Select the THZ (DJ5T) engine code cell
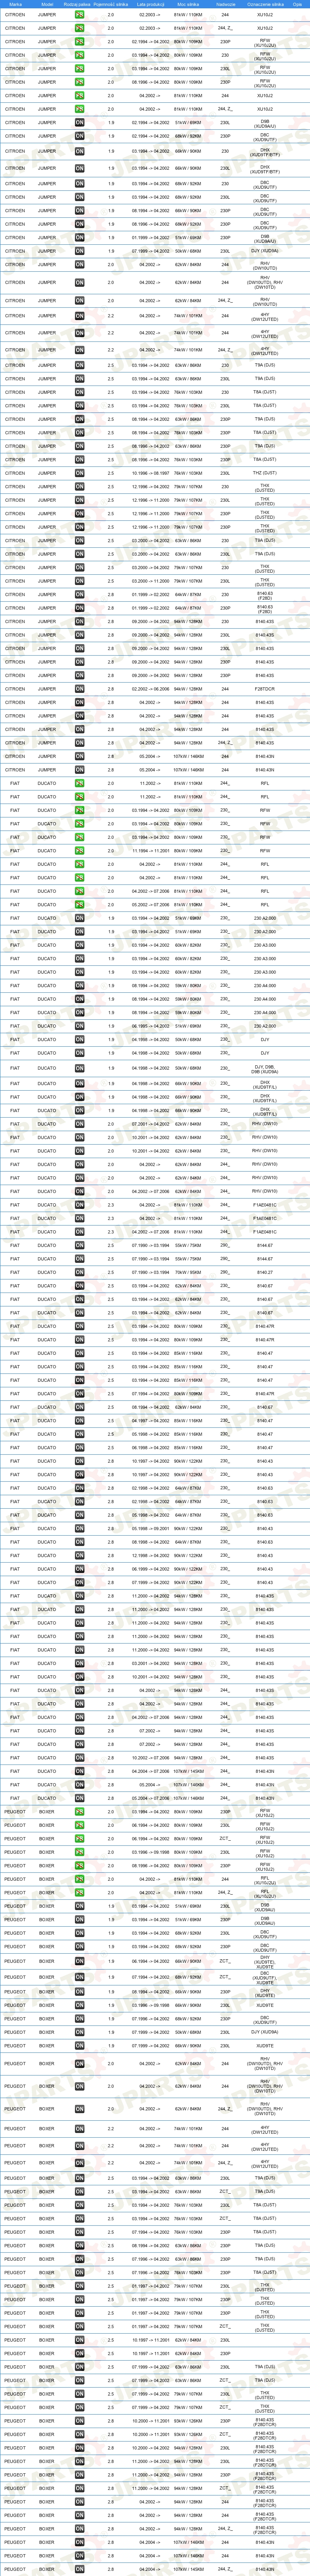Image resolution: width=310 pixels, height=2576 pixels. pyautogui.click(x=265, y=473)
